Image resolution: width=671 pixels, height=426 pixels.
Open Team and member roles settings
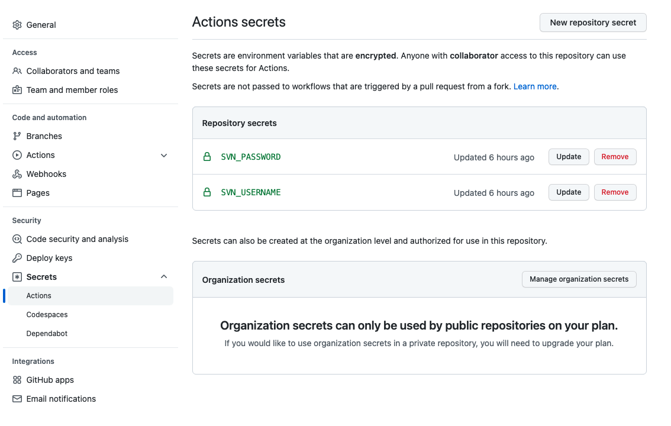coord(72,90)
